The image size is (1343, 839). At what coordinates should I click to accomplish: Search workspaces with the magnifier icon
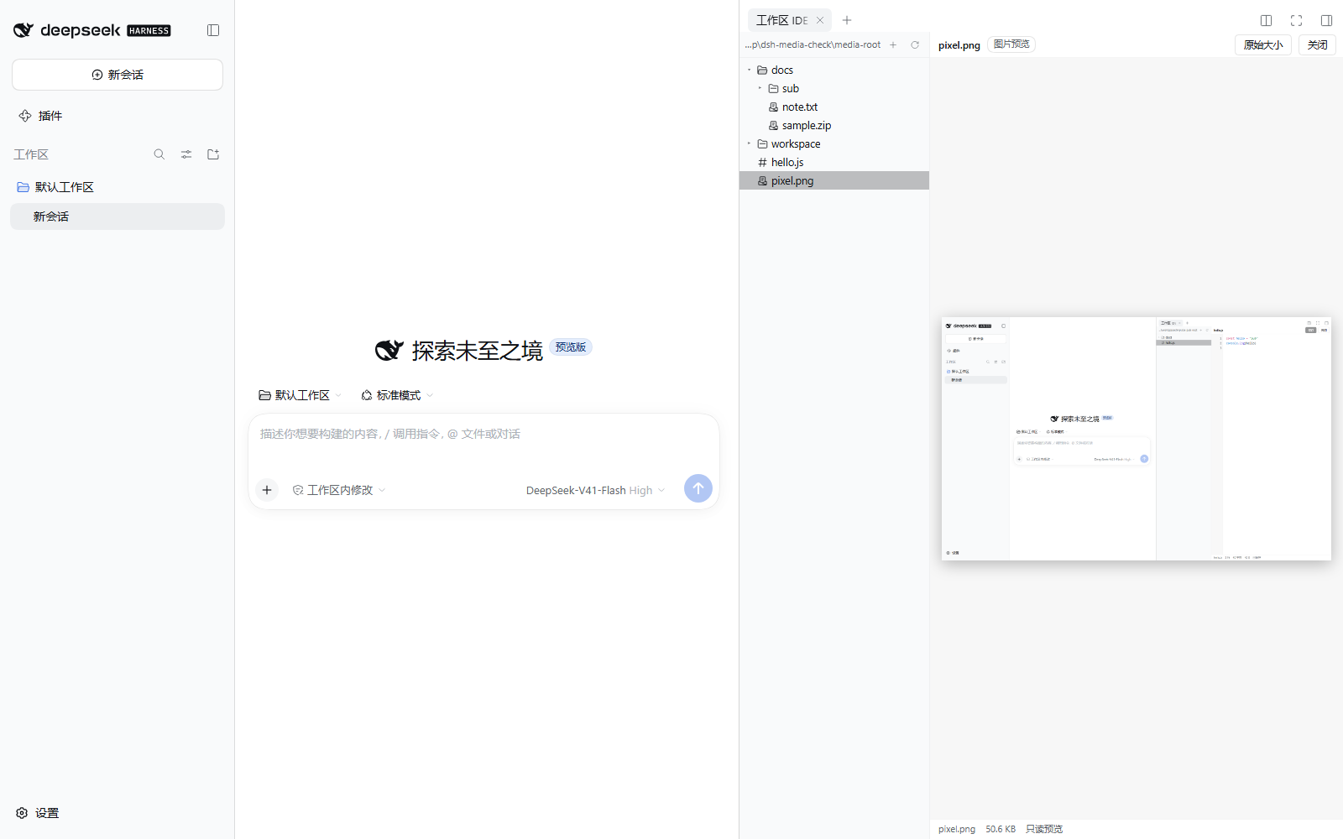click(159, 154)
